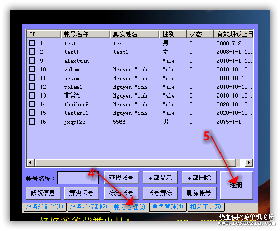The width and height of the screenshot is (280, 231).
Task: Click the 修改信息 button
Action: 43,193
